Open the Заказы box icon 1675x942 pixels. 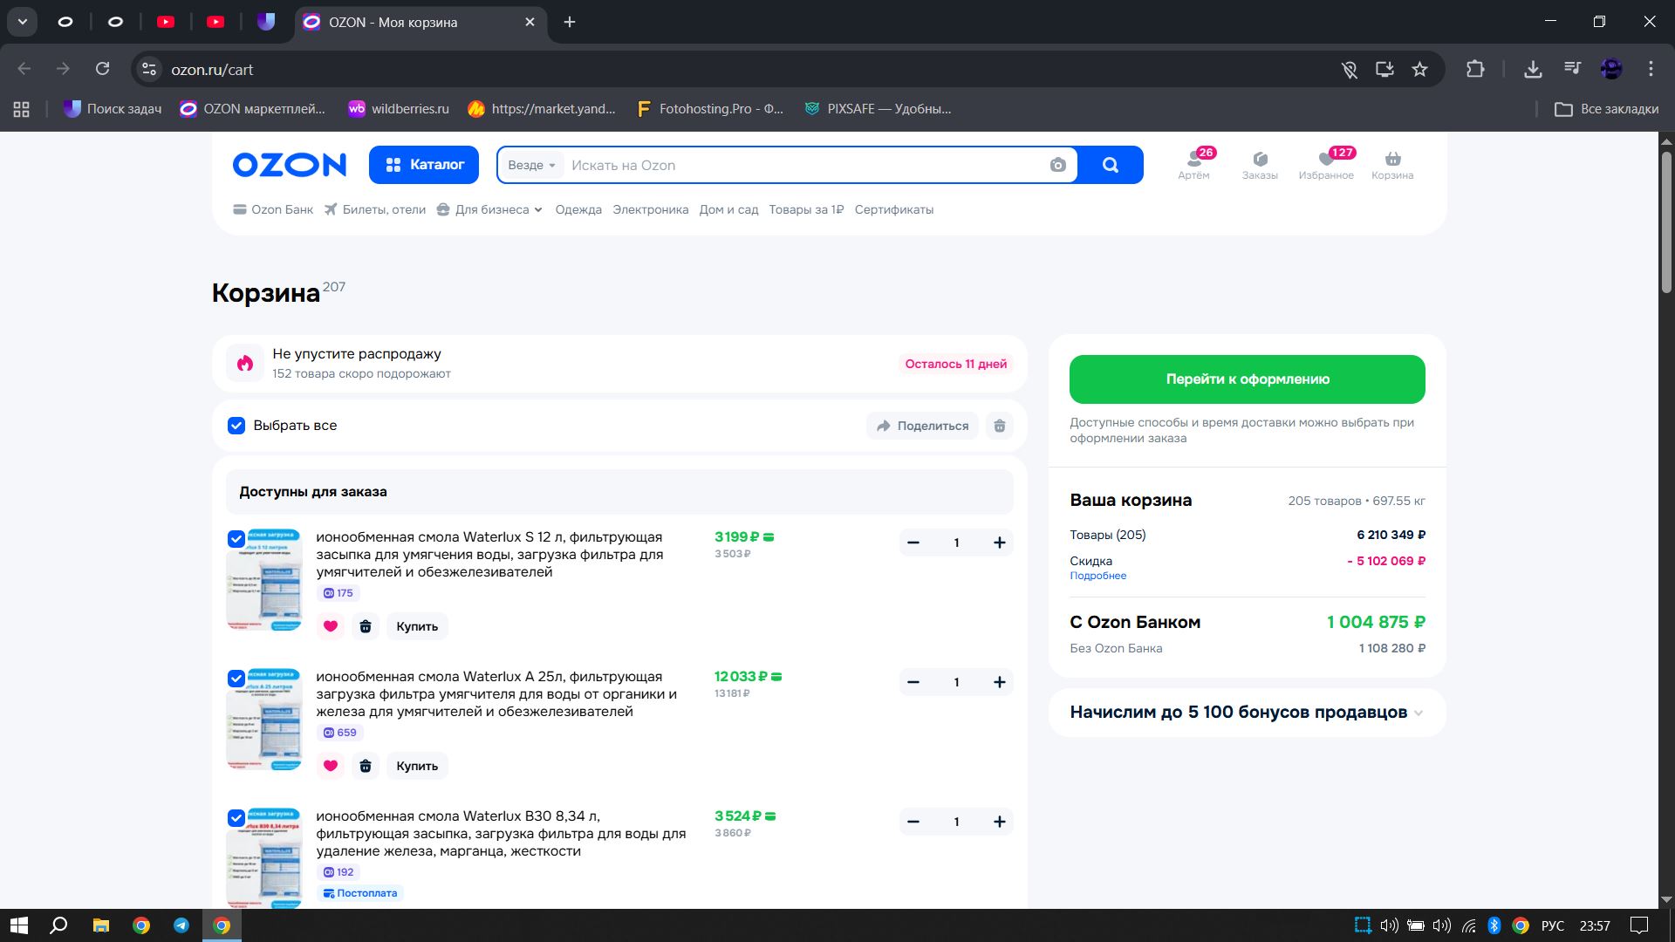pyautogui.click(x=1260, y=160)
